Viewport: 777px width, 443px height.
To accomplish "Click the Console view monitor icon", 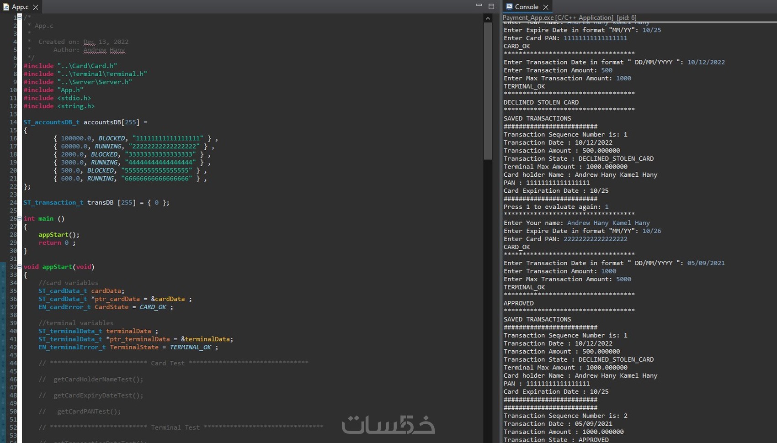I will tap(509, 7).
